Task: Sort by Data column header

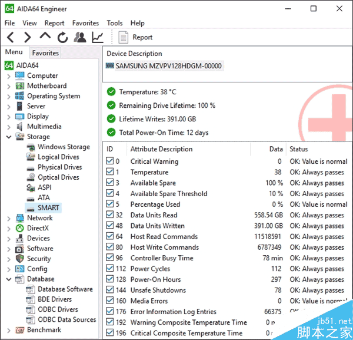Action: (x=276, y=149)
